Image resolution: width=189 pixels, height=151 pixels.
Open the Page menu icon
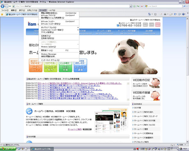point(171,14)
